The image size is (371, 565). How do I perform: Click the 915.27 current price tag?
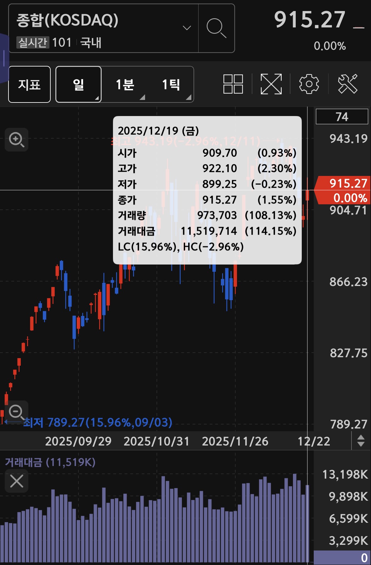coord(343,190)
